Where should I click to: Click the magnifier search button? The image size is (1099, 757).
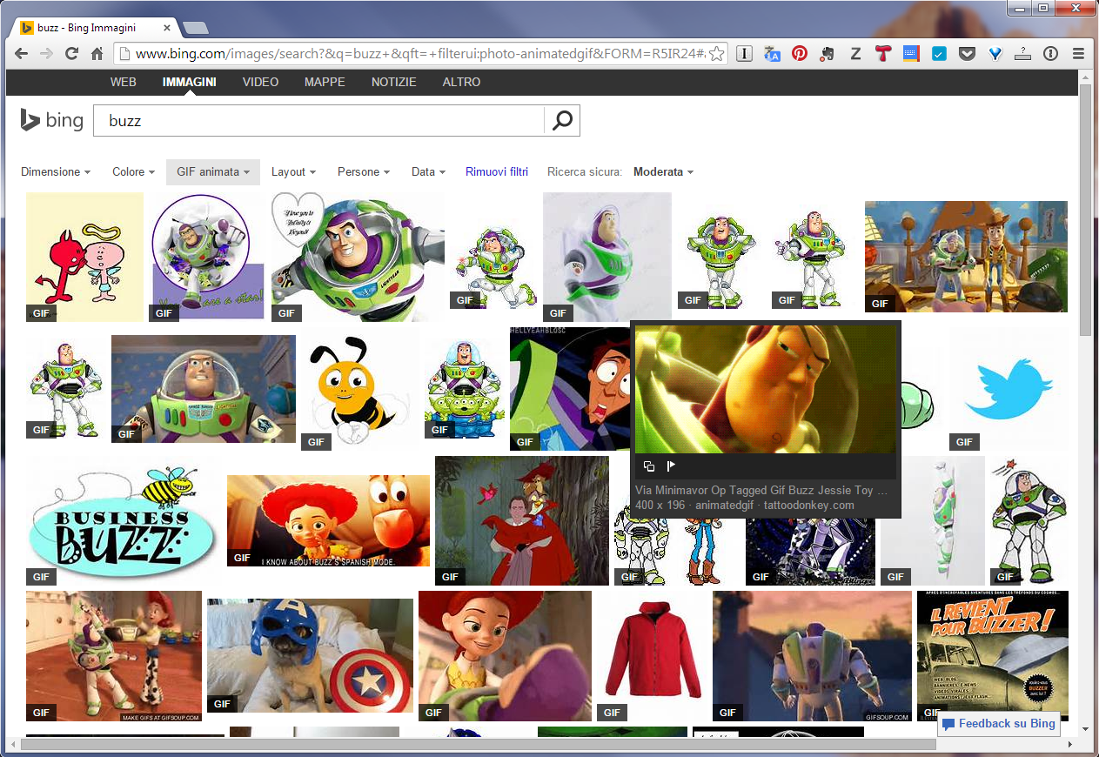click(562, 121)
